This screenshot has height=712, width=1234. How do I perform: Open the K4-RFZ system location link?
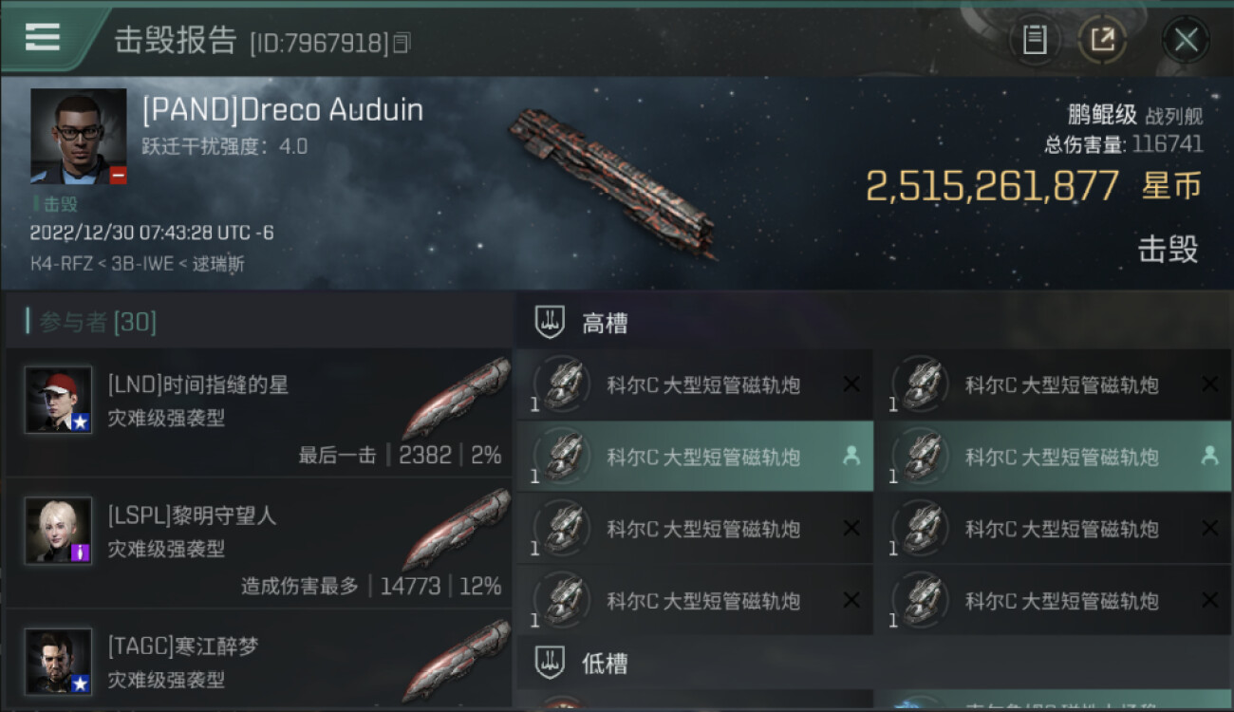[60, 264]
